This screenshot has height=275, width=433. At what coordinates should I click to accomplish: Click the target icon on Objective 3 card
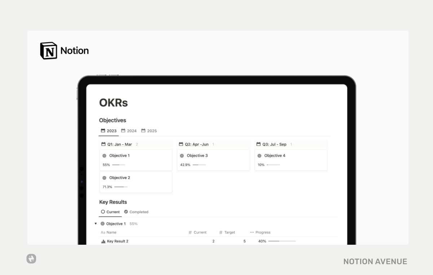pyautogui.click(x=182, y=156)
